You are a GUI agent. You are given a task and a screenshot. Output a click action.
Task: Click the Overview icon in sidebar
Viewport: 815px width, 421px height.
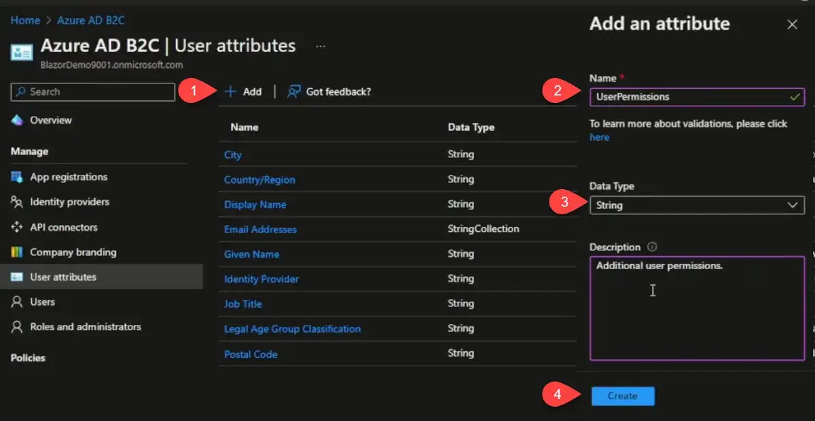click(17, 120)
